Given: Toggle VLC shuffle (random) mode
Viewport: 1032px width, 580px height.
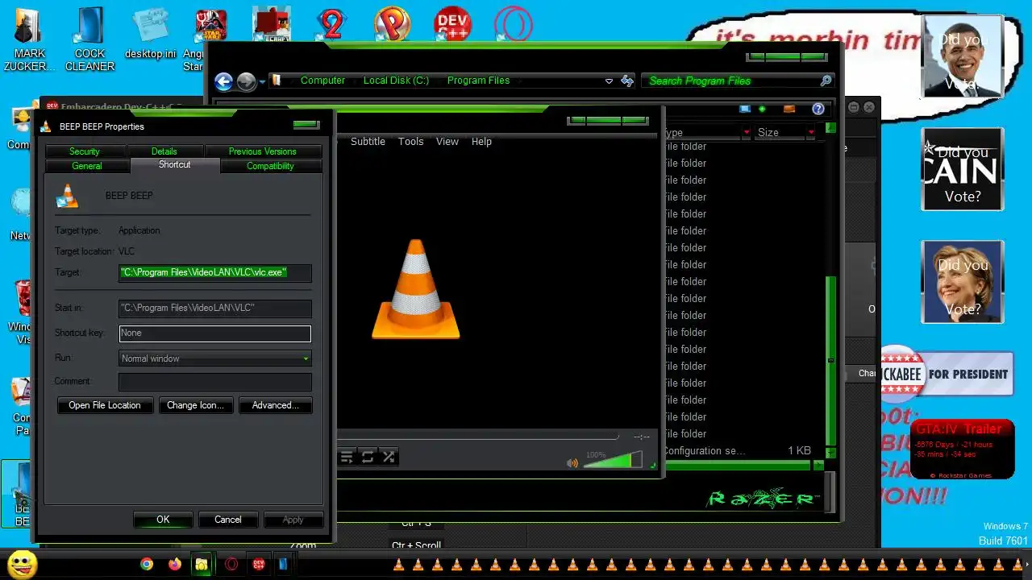Looking at the screenshot, I should (x=389, y=457).
